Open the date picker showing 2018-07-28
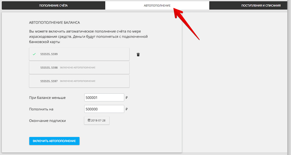The height and width of the screenshot is (155, 291). tap(97, 120)
